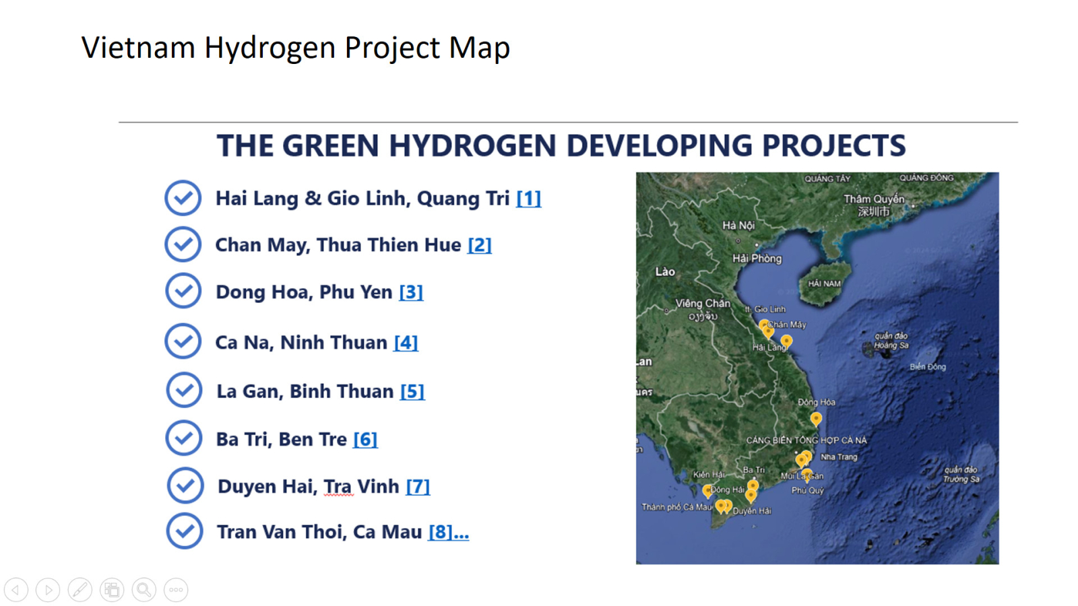Activate the zoom magnifier tool
The image size is (1078, 606).
(144, 590)
